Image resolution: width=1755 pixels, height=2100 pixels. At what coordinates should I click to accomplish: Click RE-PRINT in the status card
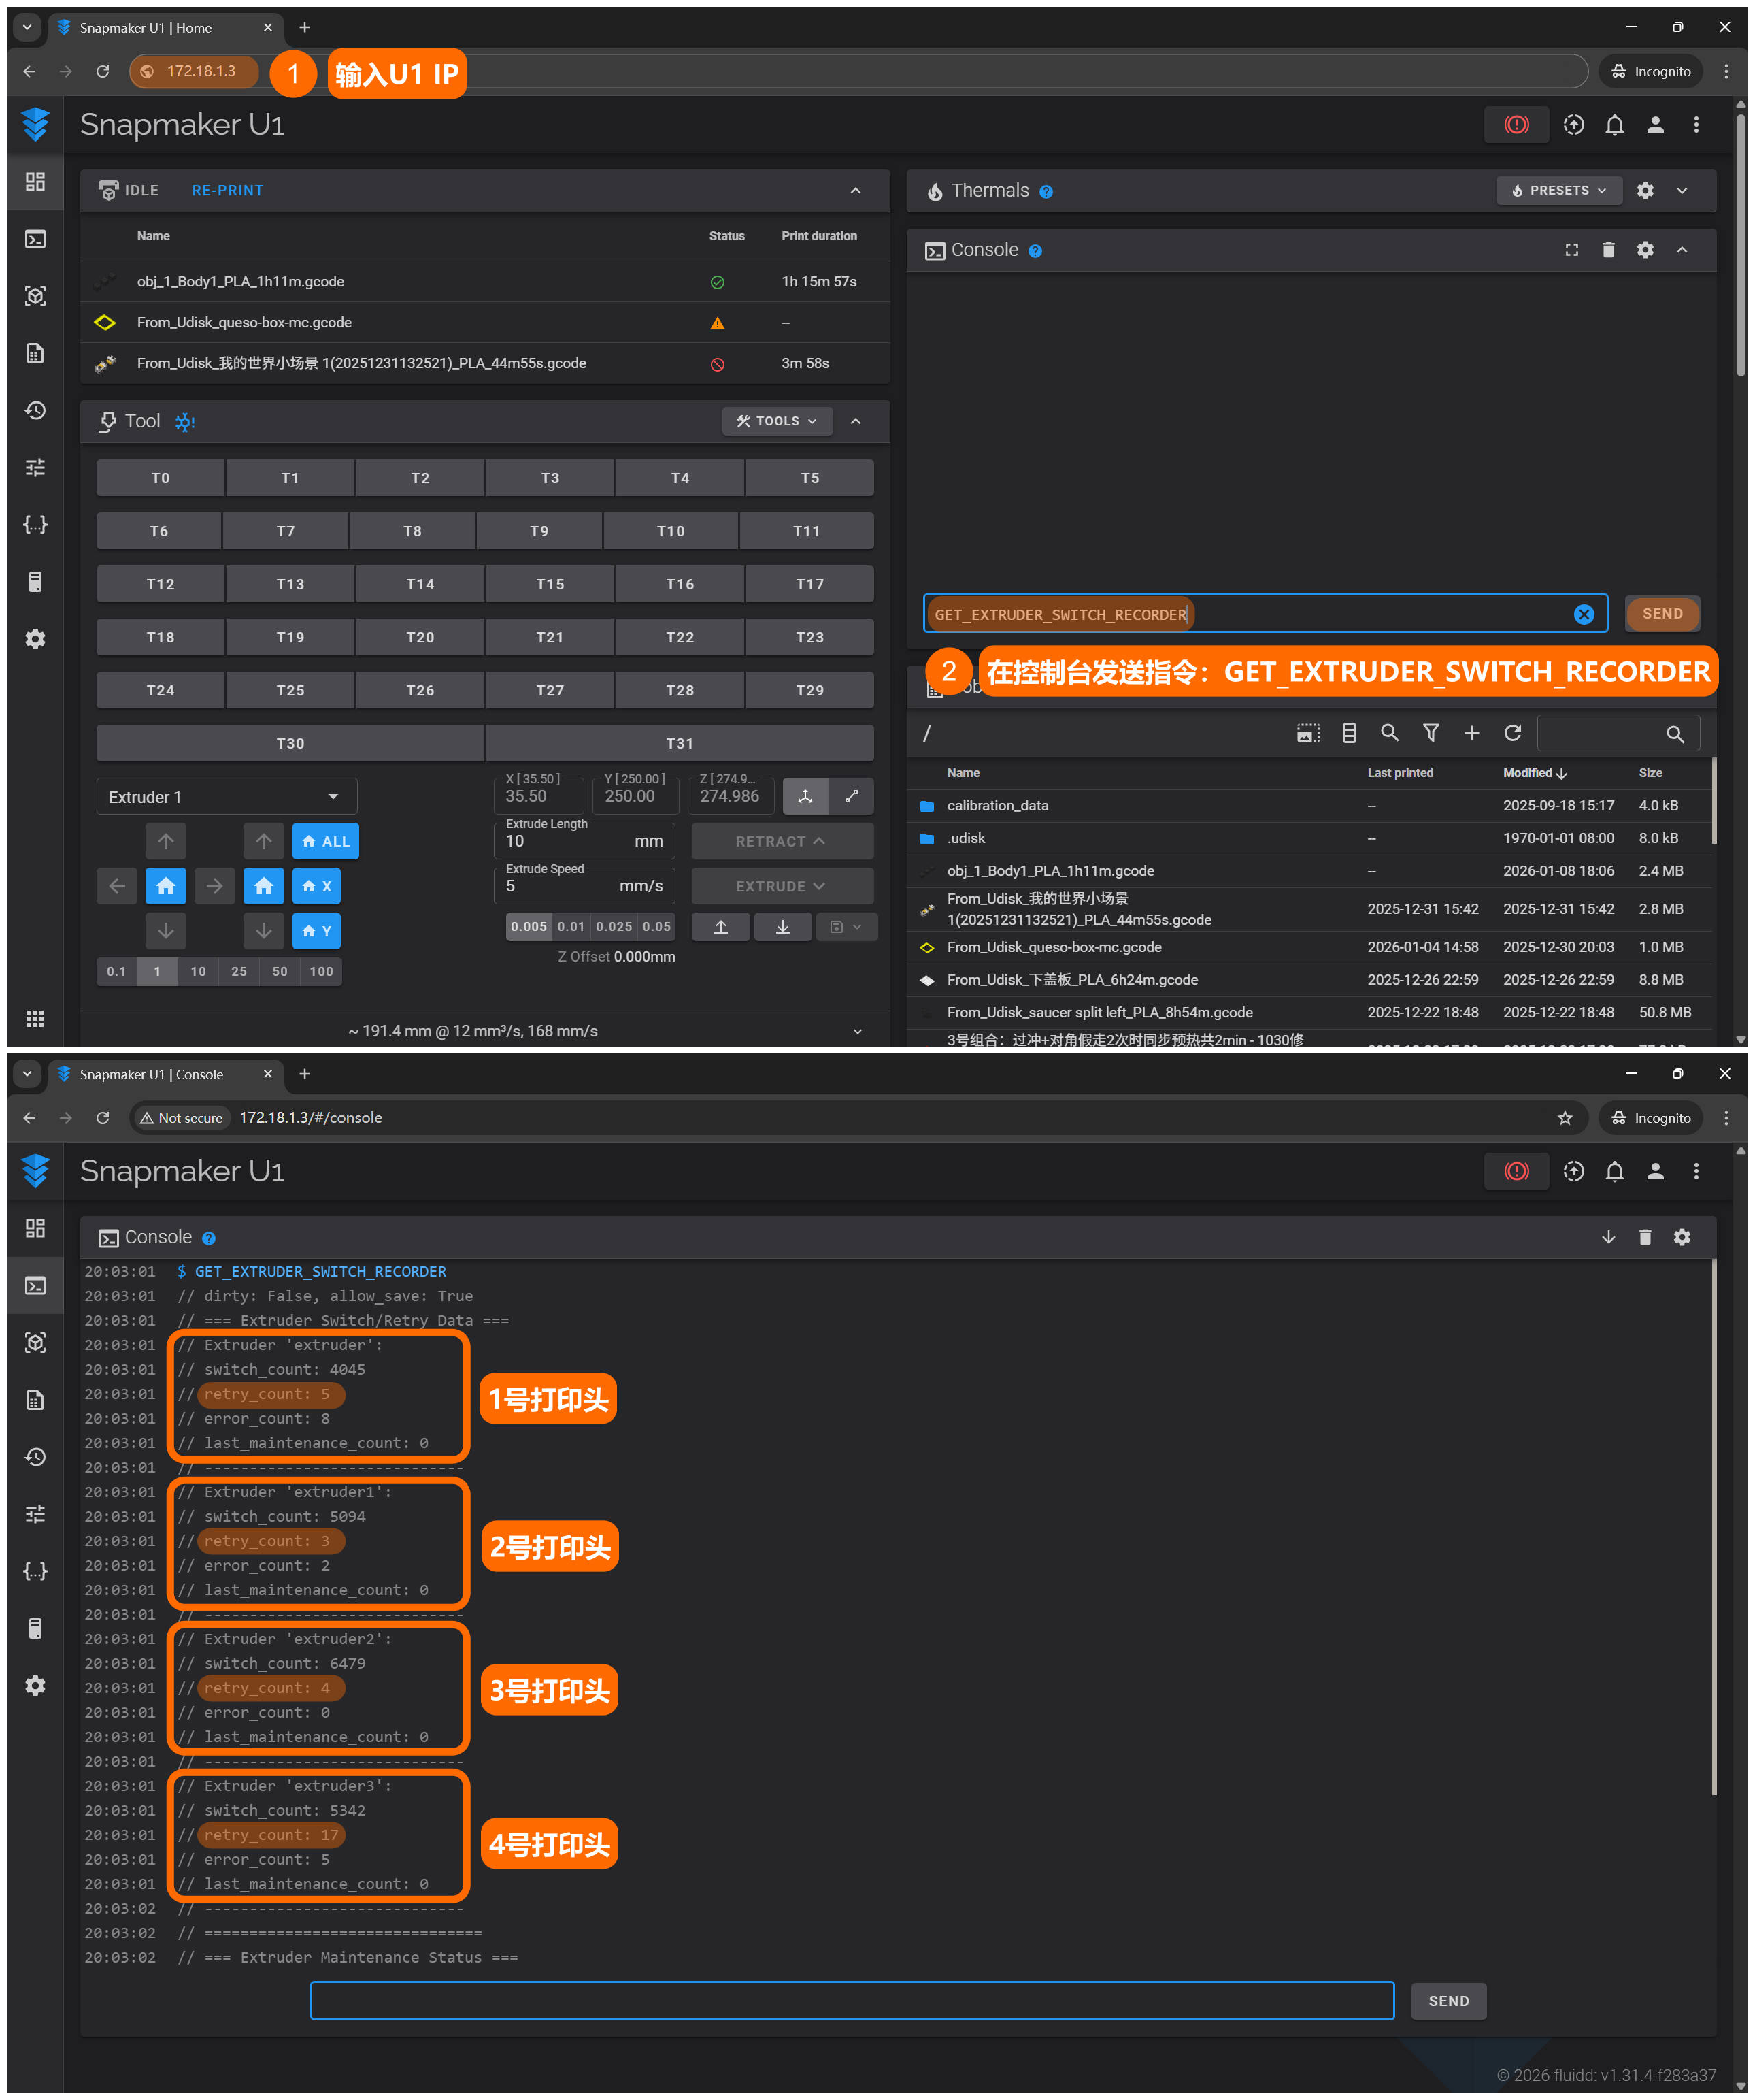(x=227, y=190)
